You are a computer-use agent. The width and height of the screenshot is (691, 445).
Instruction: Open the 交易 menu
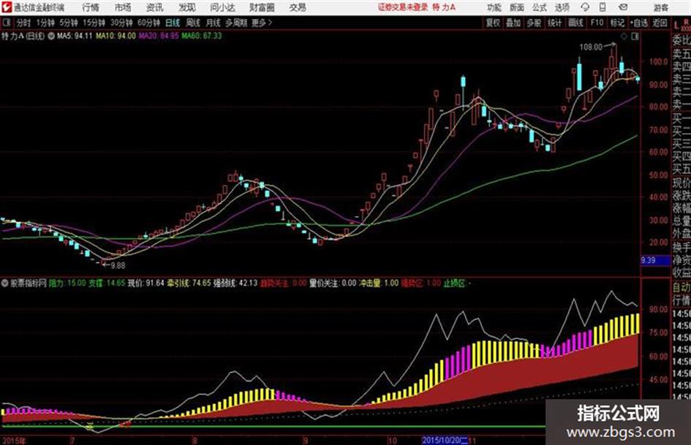click(x=298, y=7)
